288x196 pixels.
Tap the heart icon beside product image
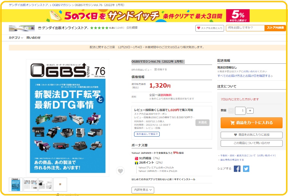pyautogui.click(x=120, y=171)
